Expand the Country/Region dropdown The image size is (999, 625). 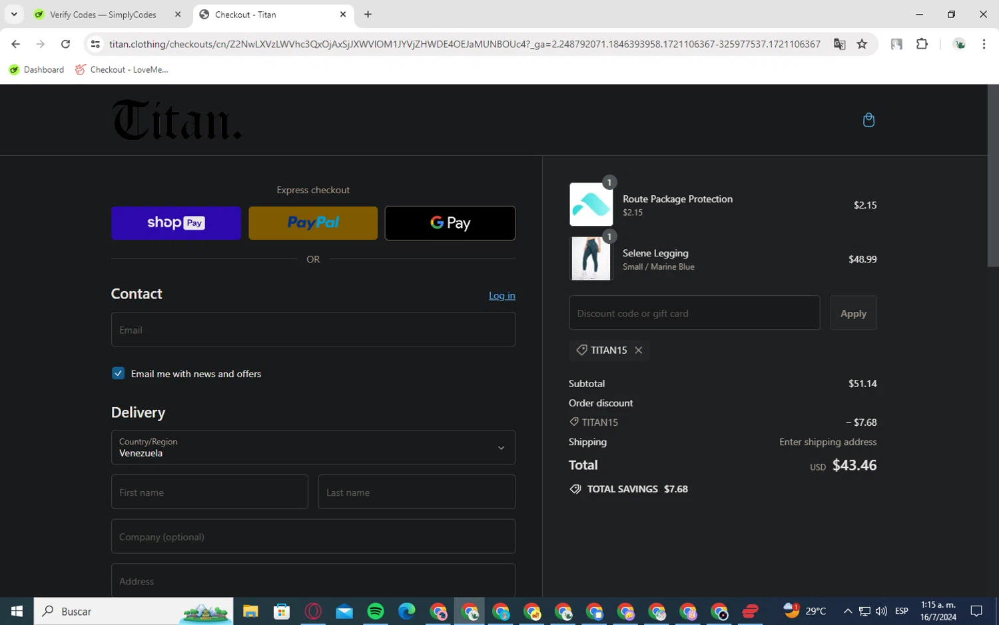point(313,447)
